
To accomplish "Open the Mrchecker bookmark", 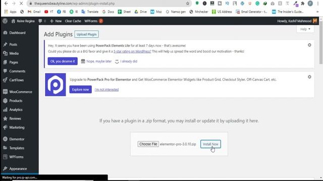I will (x=199, y=12).
